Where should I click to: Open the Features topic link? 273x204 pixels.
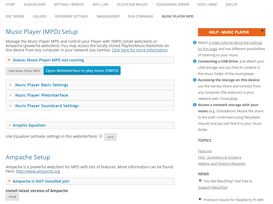click(205, 151)
